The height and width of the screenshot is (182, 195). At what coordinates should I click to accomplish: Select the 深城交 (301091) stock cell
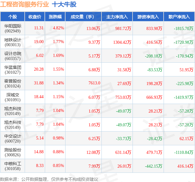pyautogui.click(x=12, y=97)
